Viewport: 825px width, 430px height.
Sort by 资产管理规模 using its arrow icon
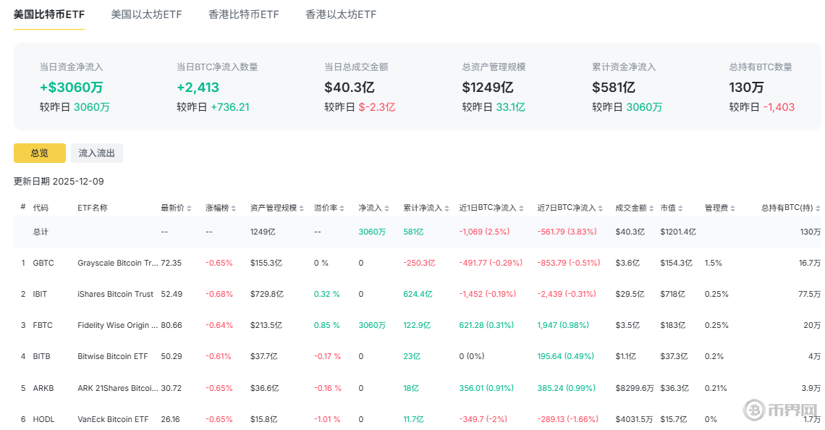point(302,208)
